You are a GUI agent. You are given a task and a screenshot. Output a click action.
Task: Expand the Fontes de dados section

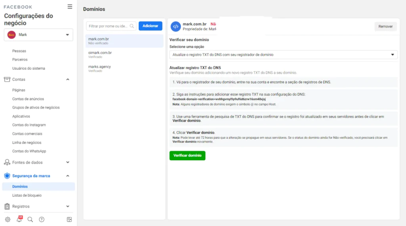point(67,162)
